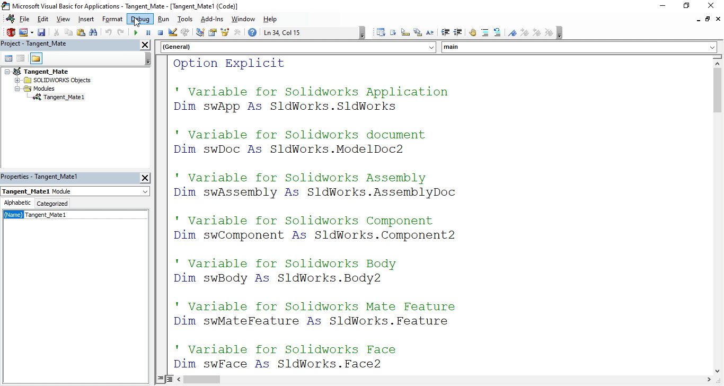Open the Format menu
Screen dimensions: 724x386
pyautogui.click(x=112, y=19)
